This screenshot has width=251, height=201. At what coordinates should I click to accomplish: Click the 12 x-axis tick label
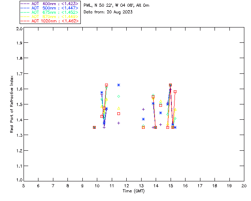pos(126,186)
